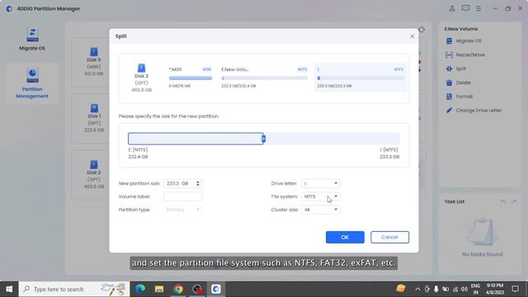The width and height of the screenshot is (528, 297).
Task: Click undo arrow in Task List header
Action: [x=503, y=201]
